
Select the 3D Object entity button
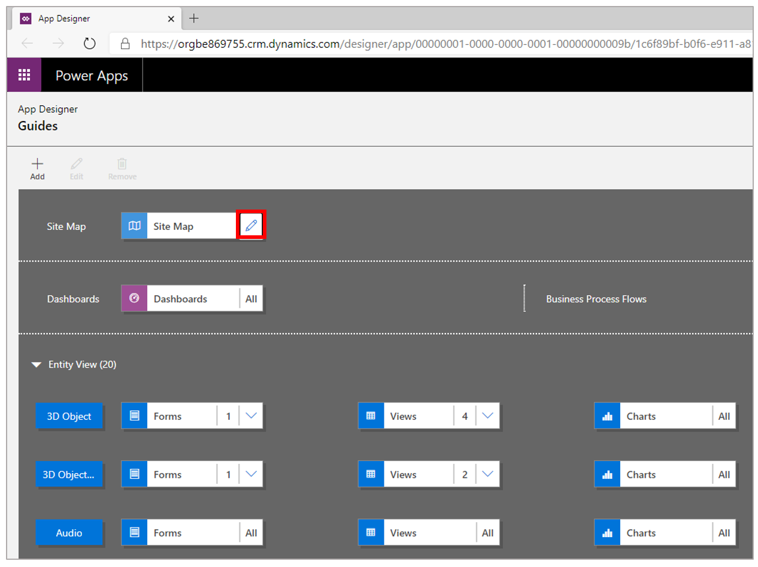tap(69, 416)
